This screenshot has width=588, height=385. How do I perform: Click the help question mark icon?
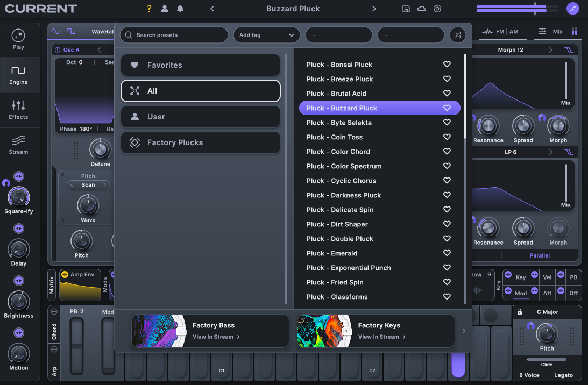[x=149, y=9]
